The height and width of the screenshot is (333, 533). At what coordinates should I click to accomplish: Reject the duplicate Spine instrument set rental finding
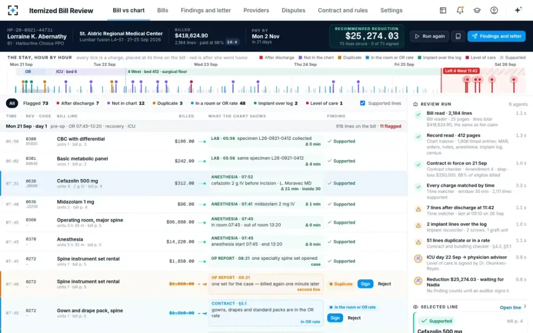(385, 284)
